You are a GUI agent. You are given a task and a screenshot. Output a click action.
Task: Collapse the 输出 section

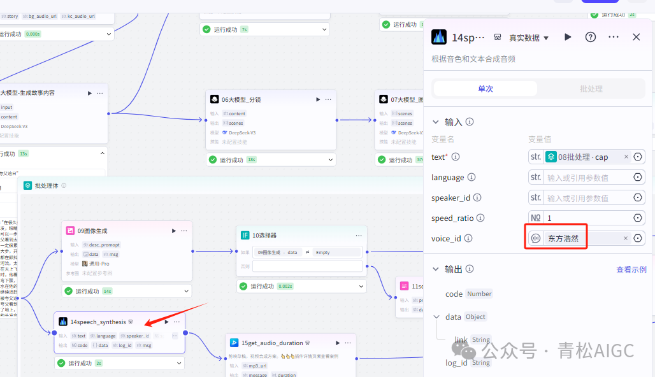[436, 269]
